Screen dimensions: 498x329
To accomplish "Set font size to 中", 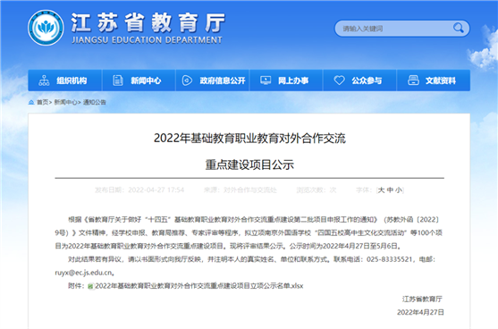I will coord(390,190).
